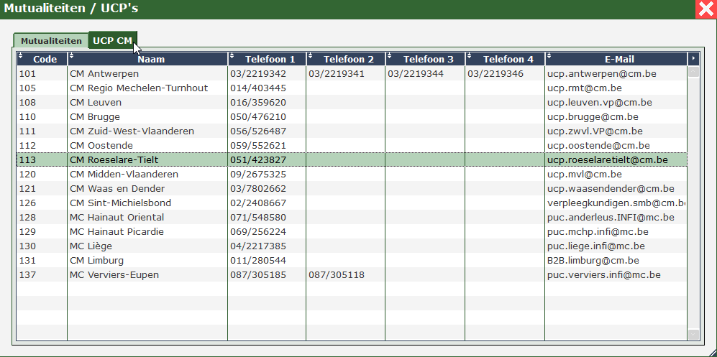Click phone number 087/305118
This screenshot has width=717, height=357.
coord(337,275)
